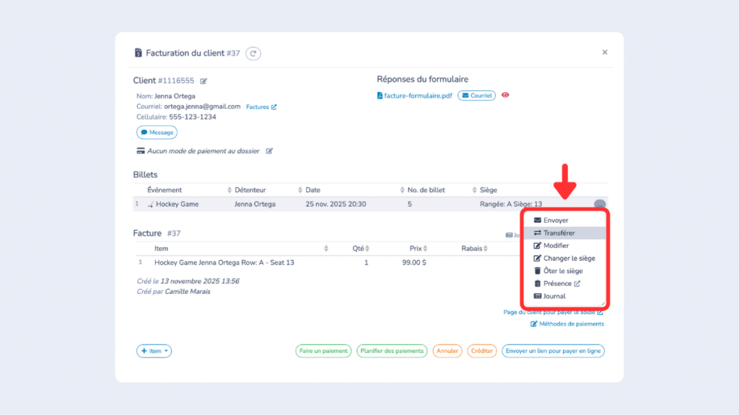Open Page du client pour payer le solde

pyautogui.click(x=551, y=311)
